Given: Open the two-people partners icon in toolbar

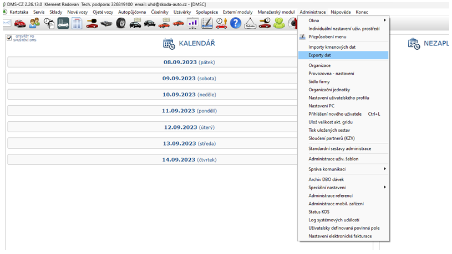Looking at the screenshot, I should (34, 23).
